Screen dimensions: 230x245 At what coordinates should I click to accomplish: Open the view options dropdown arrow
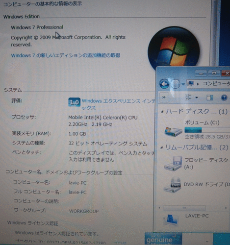pos(197,98)
